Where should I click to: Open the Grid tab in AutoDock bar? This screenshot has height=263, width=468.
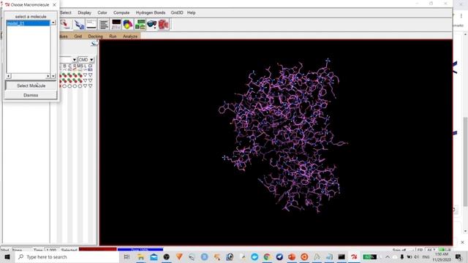point(78,37)
